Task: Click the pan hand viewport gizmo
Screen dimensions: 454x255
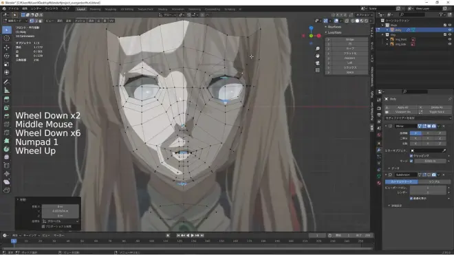Action: coord(318,56)
